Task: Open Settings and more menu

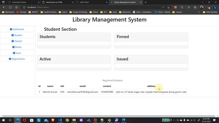Action: [x=208, y=7]
